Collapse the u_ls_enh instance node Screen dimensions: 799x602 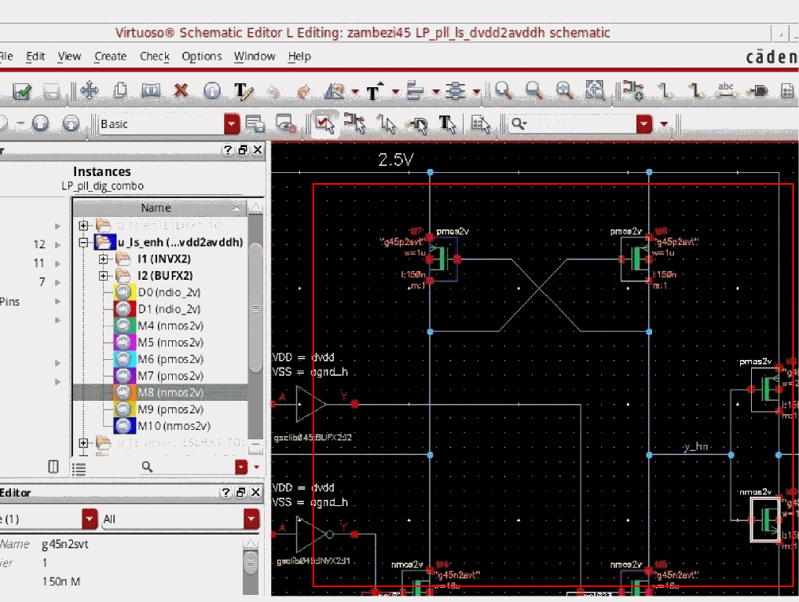click(x=84, y=242)
